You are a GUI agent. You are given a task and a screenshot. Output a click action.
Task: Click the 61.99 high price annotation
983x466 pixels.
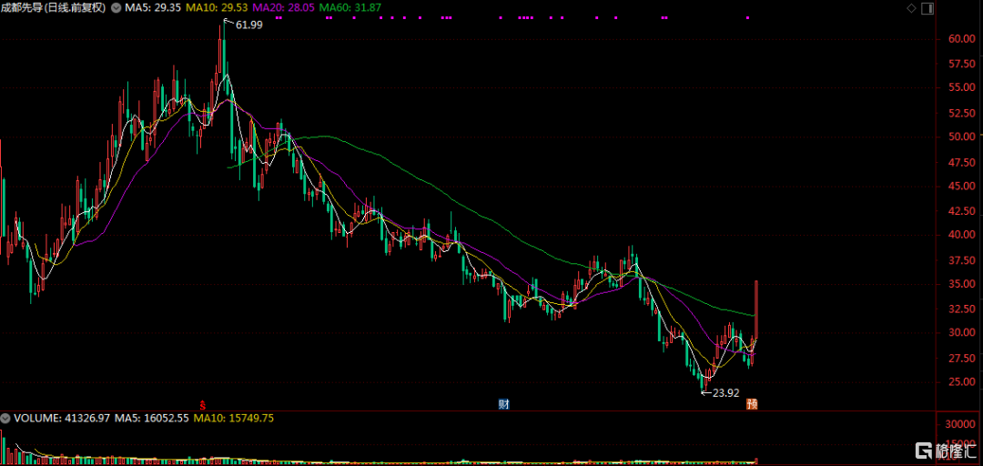click(249, 25)
